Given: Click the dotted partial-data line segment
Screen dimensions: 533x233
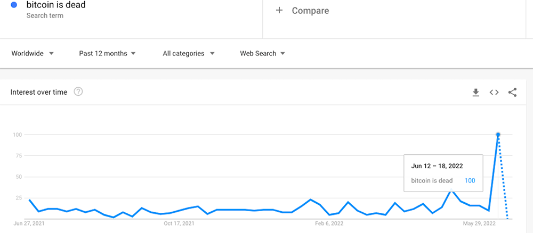Looking at the screenshot, I should point(503,177).
